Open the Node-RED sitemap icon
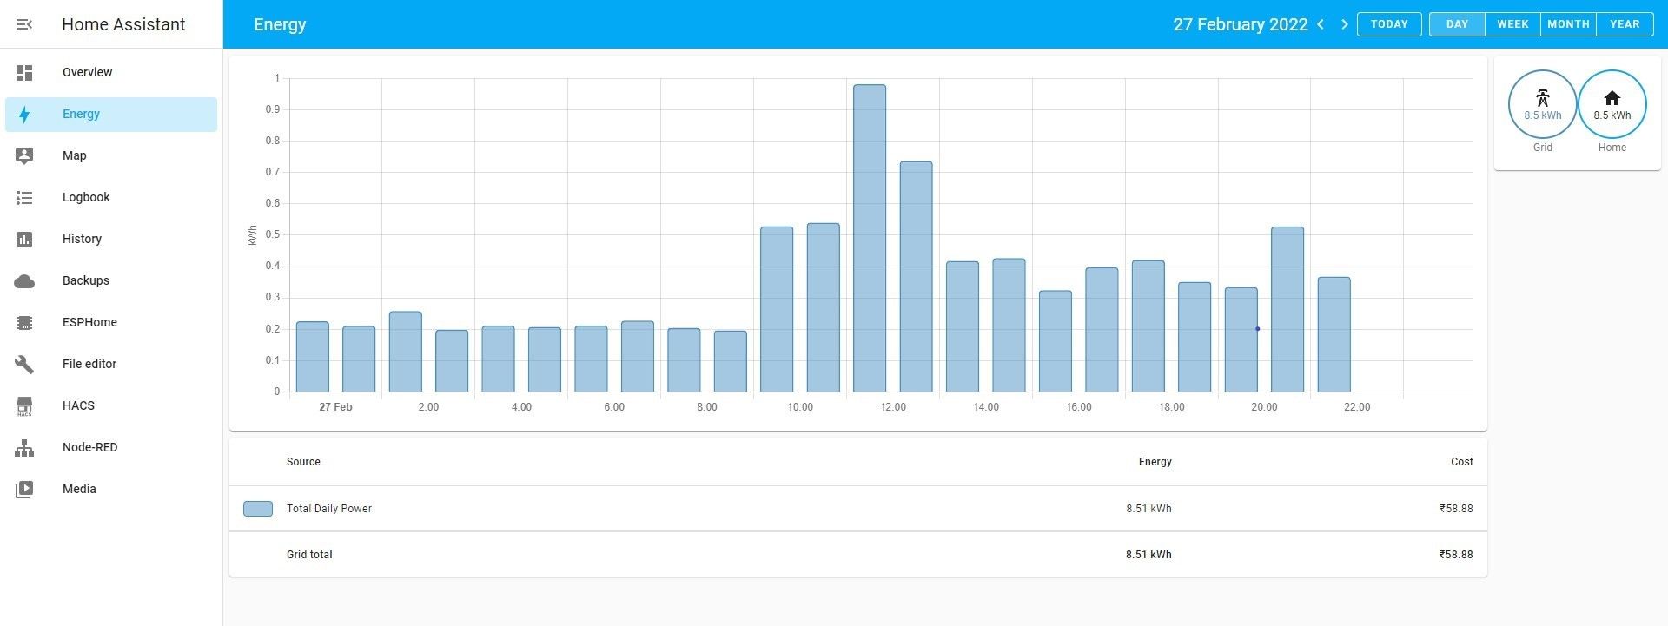The image size is (1668, 626). [24, 447]
